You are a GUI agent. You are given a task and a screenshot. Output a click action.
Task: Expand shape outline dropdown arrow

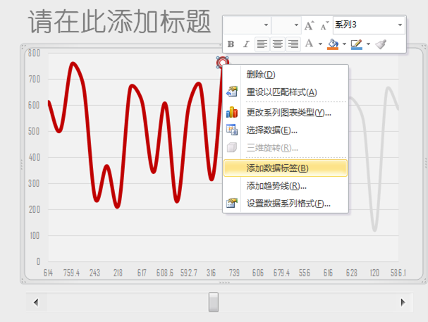[368, 44]
